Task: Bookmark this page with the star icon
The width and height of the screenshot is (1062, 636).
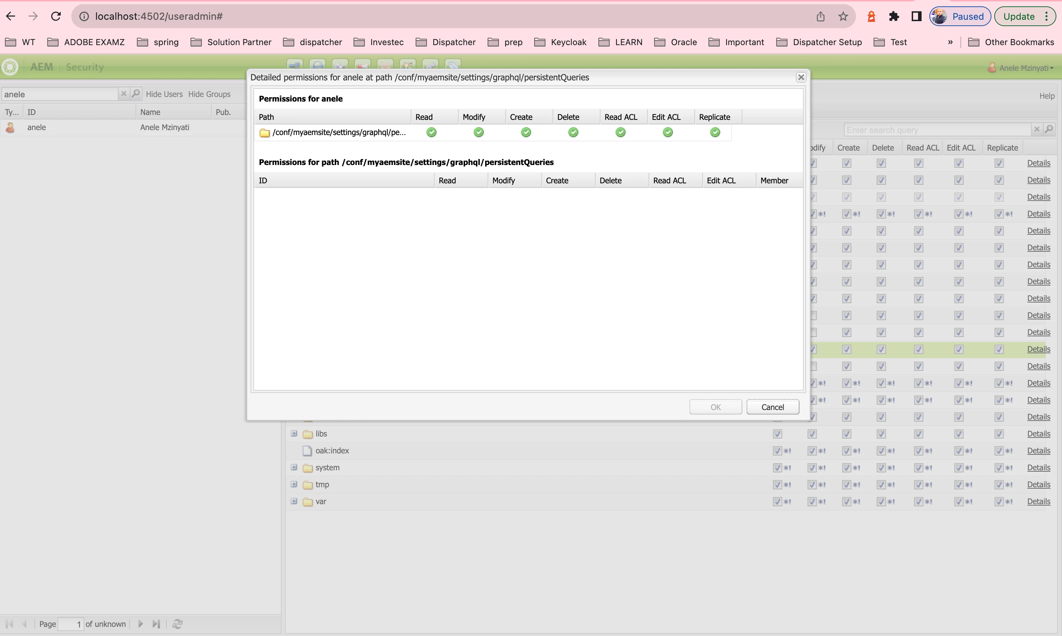Action: tap(843, 16)
